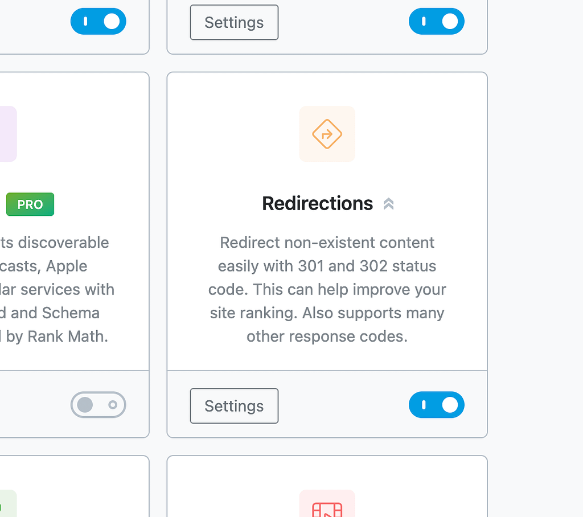Image resolution: width=583 pixels, height=517 pixels.
Task: Disable the Redirections module toggle
Action: pos(436,405)
